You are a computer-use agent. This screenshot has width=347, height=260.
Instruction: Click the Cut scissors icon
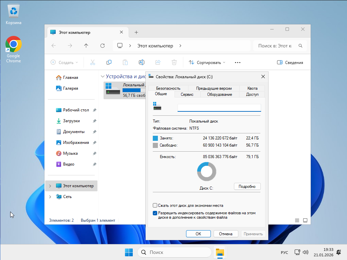click(92, 62)
